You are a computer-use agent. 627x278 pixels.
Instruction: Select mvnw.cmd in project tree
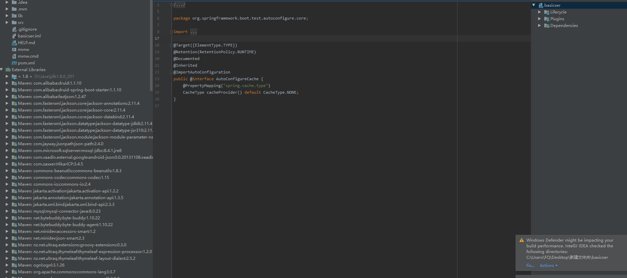(28, 56)
